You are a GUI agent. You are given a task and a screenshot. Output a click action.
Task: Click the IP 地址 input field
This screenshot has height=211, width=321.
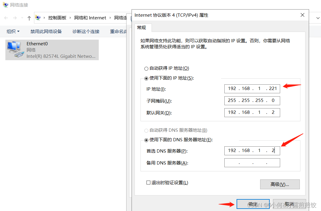pos(252,89)
